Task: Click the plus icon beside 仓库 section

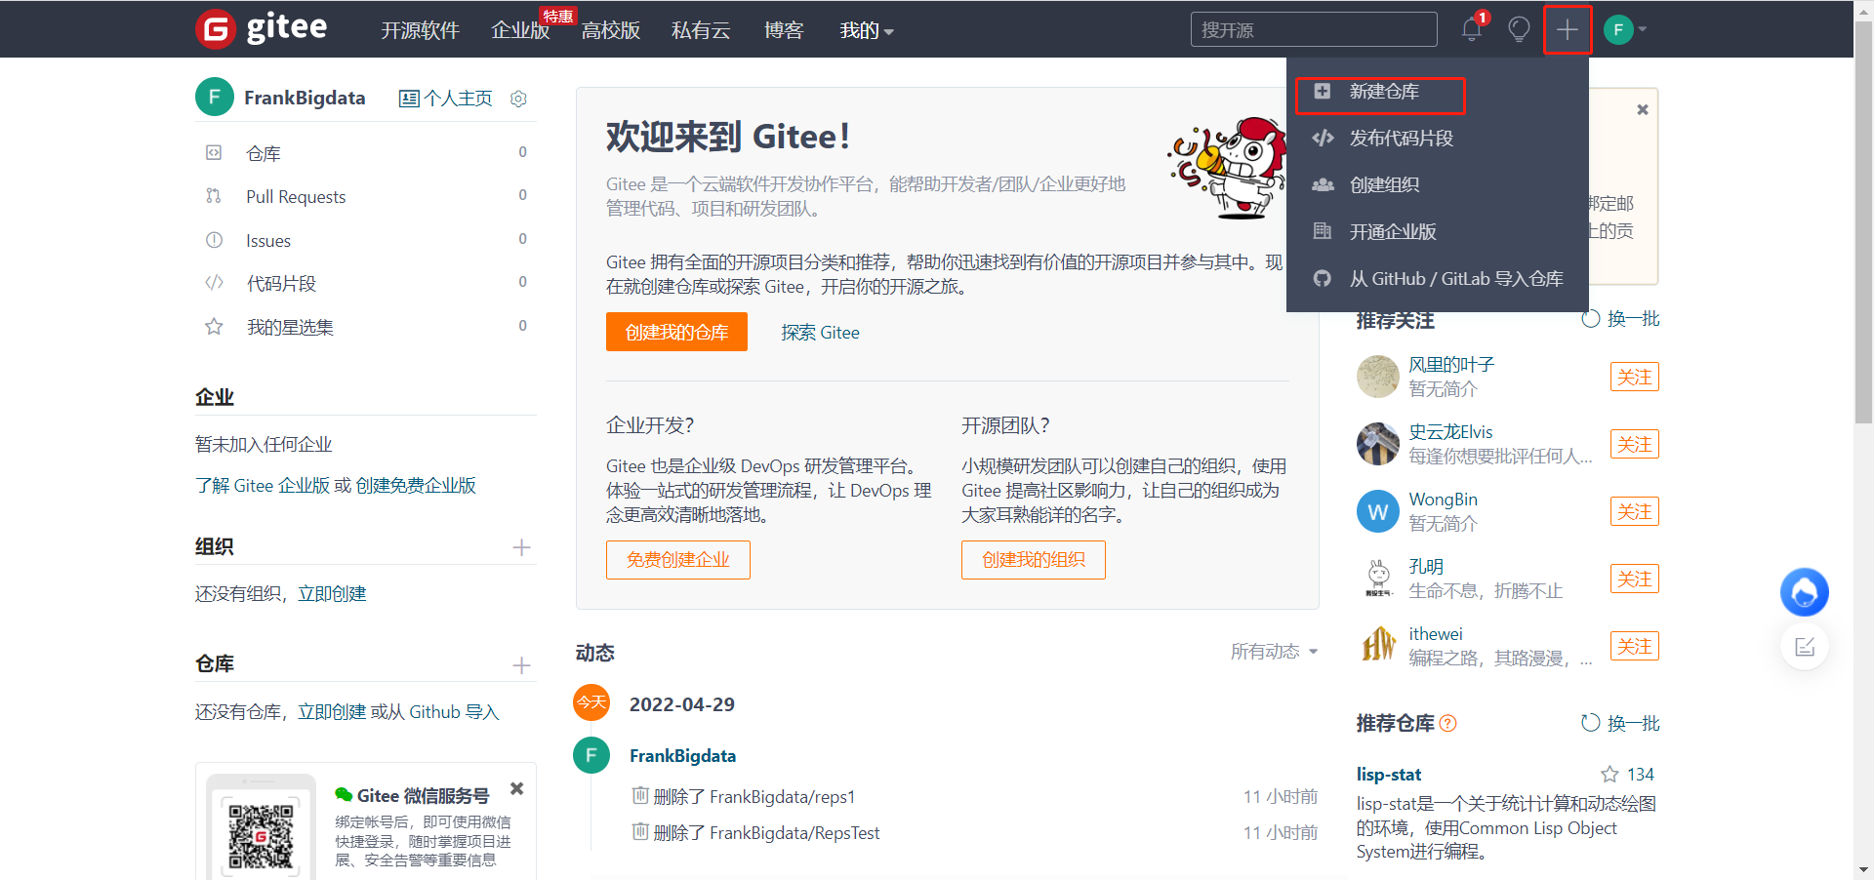Action: coord(521,665)
